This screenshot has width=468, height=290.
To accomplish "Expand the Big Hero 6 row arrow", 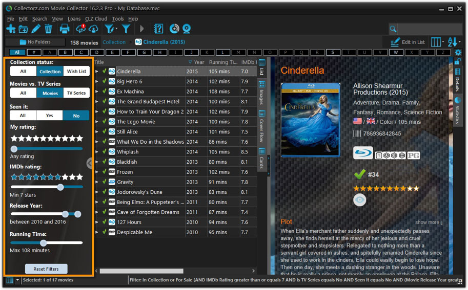I will click(x=97, y=82).
